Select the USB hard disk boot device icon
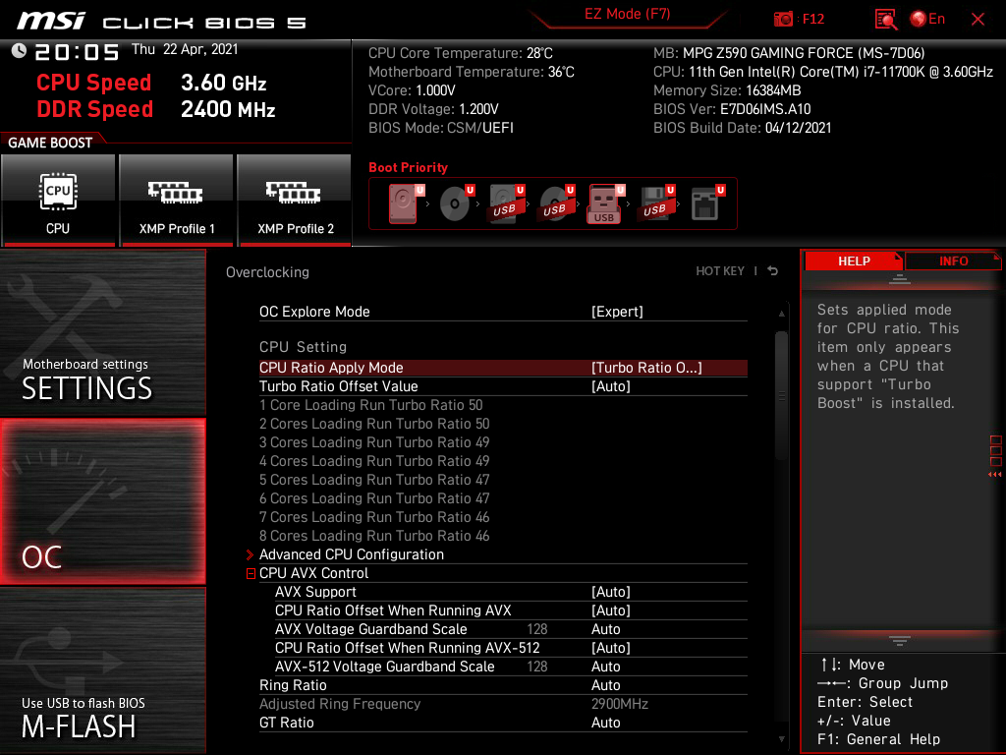Screen dimensions: 1006x755 (507, 203)
